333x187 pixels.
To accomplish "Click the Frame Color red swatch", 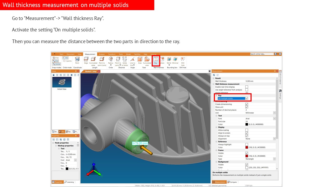I will coord(247,156).
